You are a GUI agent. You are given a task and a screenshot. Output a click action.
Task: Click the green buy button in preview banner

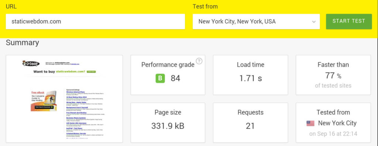click(91, 72)
